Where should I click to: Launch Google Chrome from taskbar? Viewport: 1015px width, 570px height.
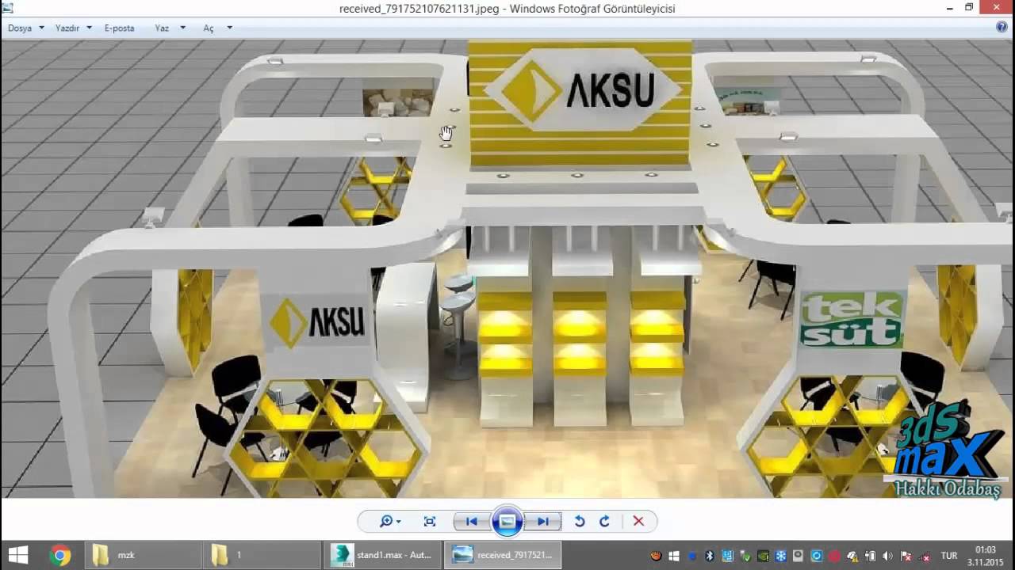pyautogui.click(x=59, y=555)
